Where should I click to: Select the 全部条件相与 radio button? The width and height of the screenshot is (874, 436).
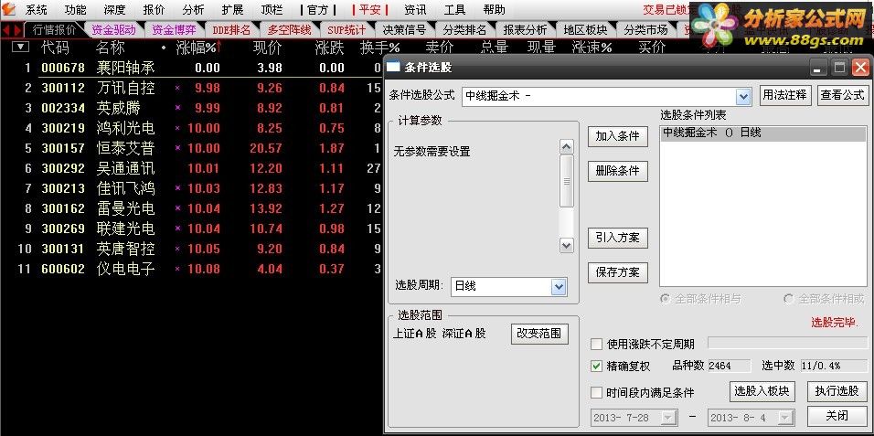click(665, 299)
